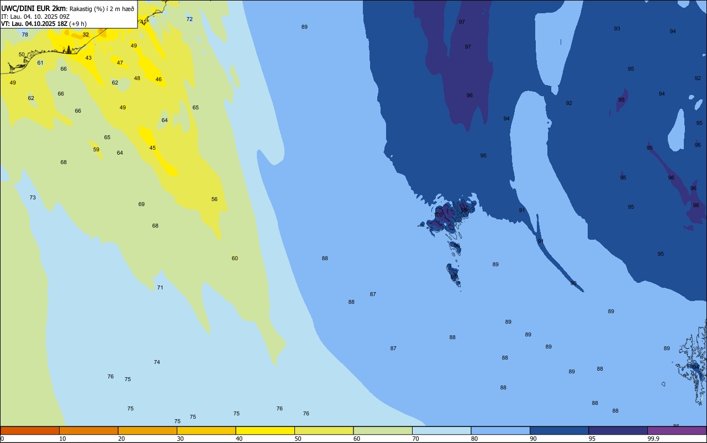Click the 90–95 dark blue legend swatch
The height and width of the screenshot is (443, 707).
[x=559, y=430]
